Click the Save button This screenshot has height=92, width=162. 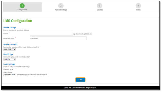pyautogui.click(x=80, y=80)
